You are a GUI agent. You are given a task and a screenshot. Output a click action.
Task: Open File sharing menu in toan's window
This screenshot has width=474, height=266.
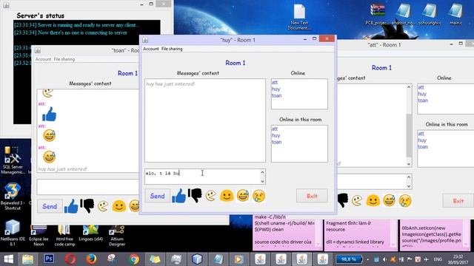point(64,59)
